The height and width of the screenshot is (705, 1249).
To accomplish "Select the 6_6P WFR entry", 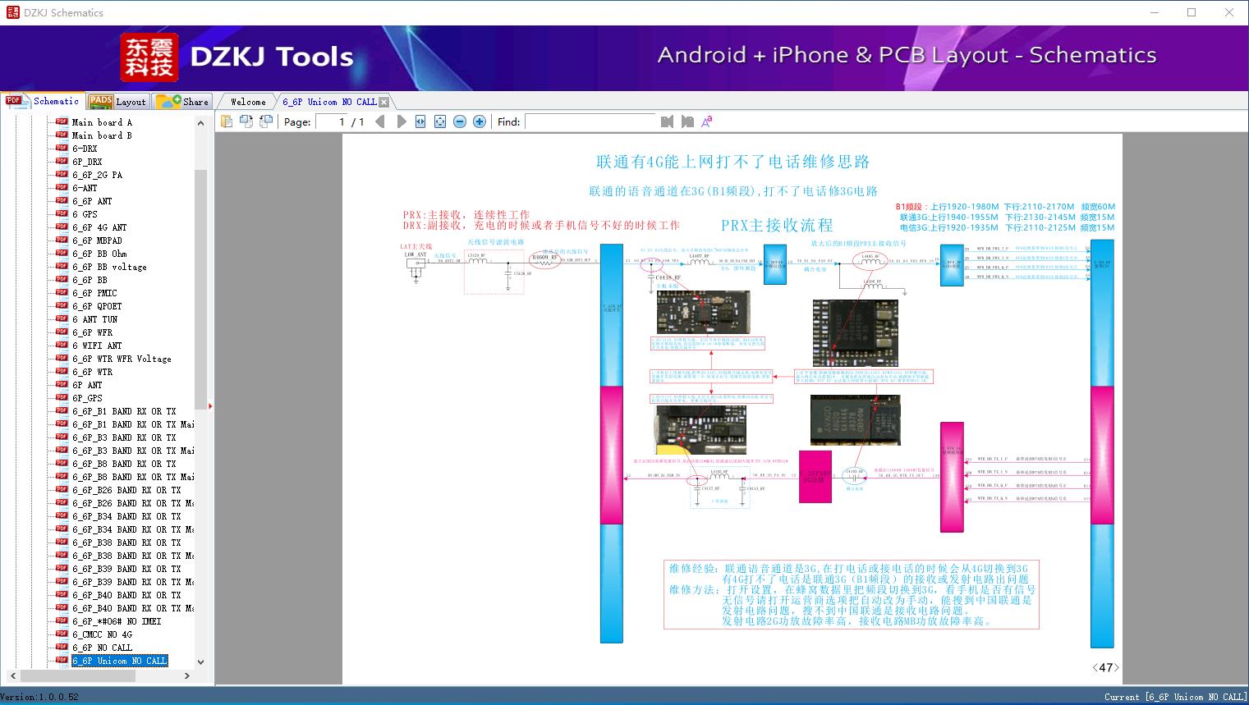I will [92, 332].
